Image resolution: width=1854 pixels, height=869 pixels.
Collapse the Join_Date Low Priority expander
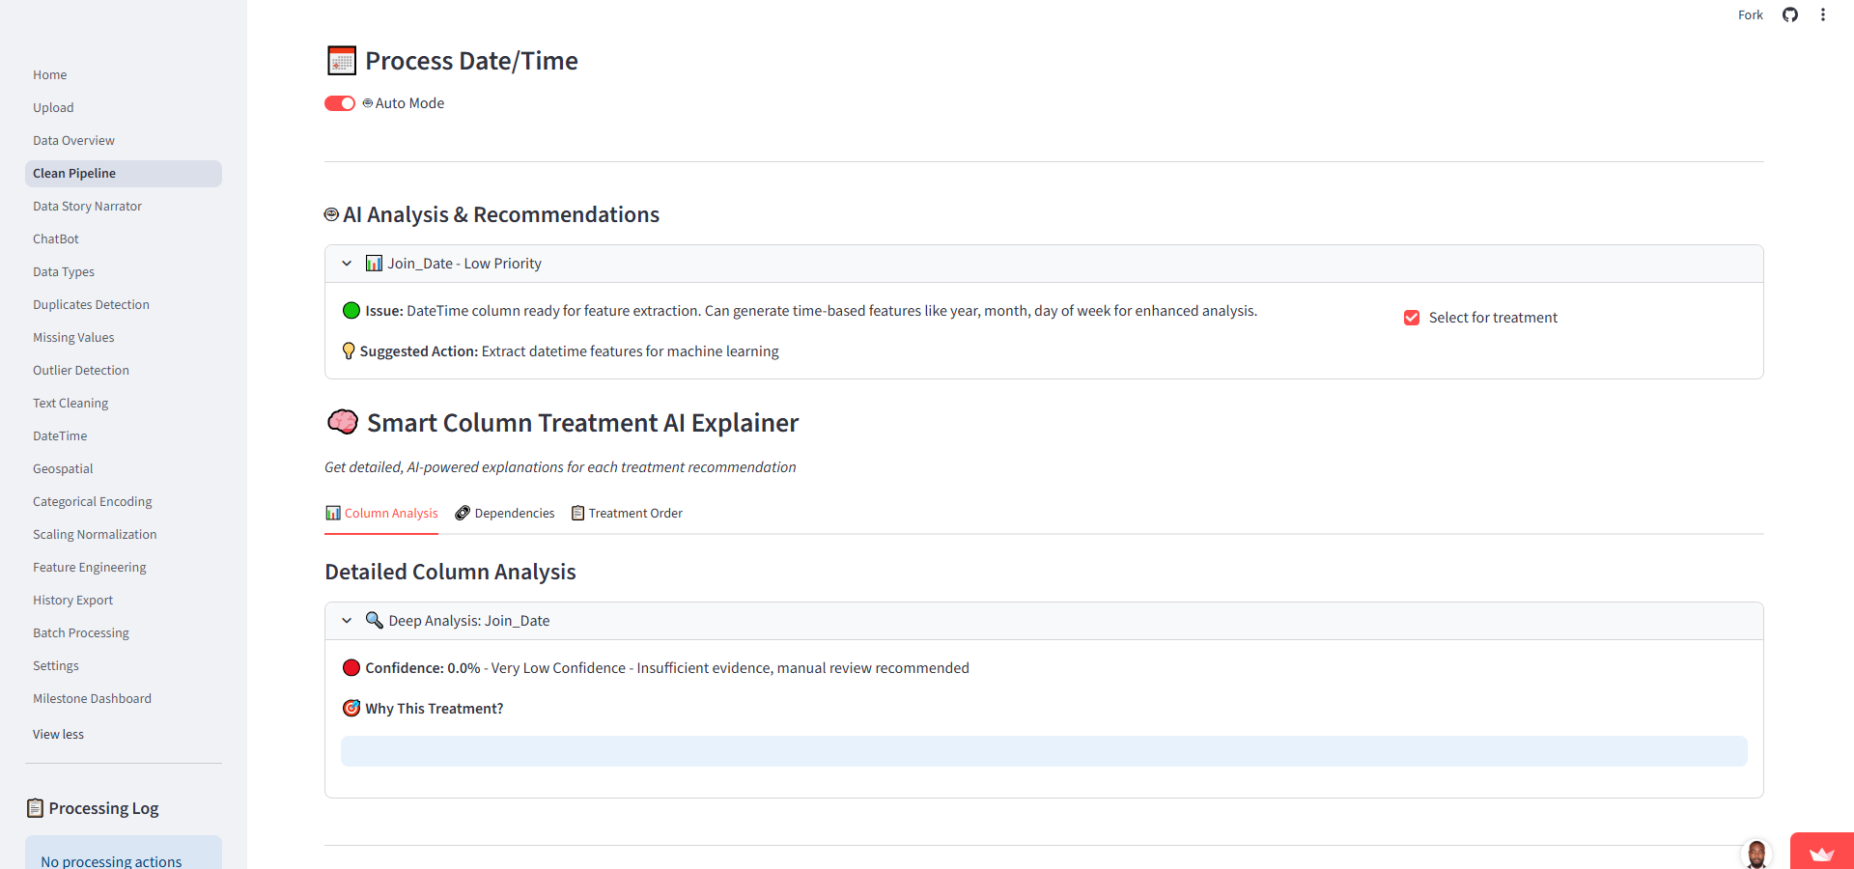click(347, 264)
